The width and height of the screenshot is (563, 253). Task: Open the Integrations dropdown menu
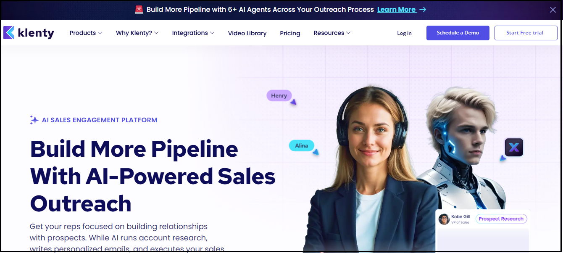point(193,33)
